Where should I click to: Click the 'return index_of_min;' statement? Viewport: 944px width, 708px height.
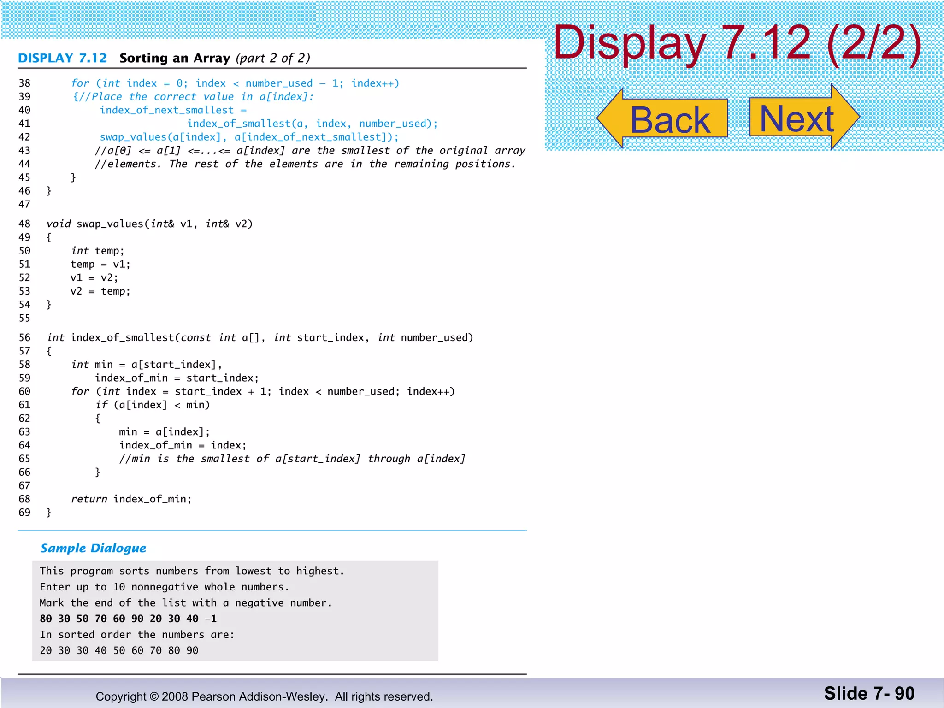tap(131, 499)
